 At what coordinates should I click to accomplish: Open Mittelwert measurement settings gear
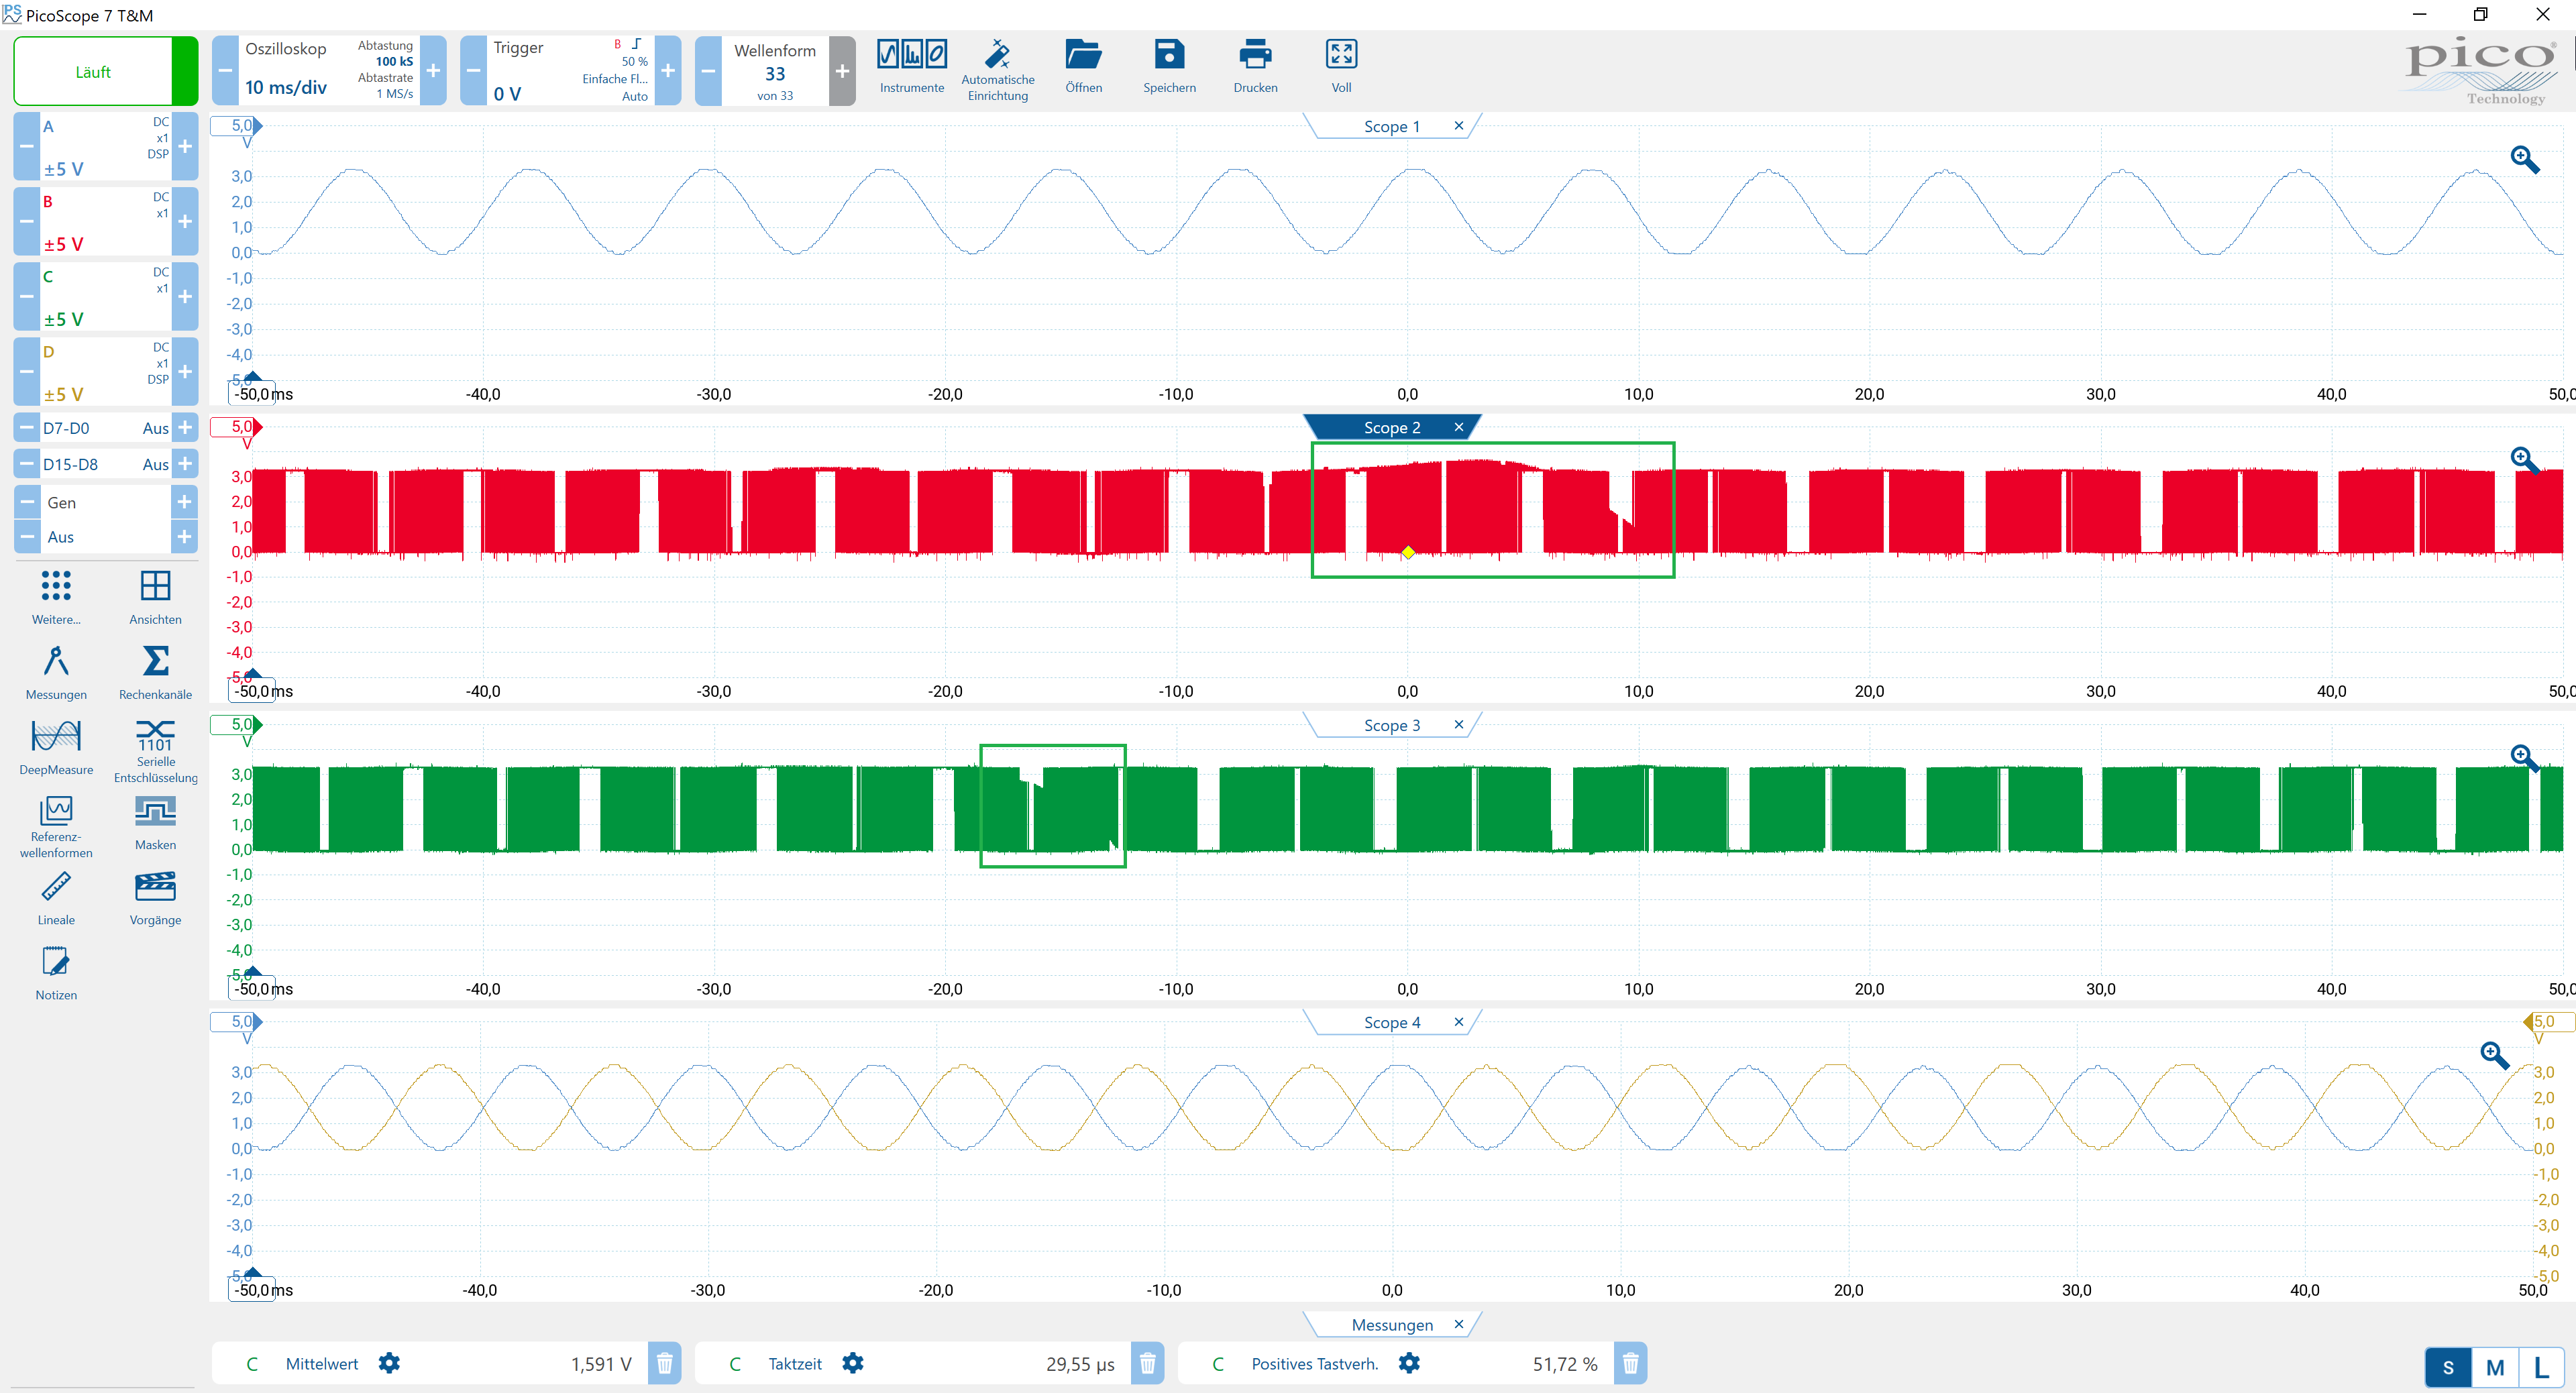click(x=389, y=1363)
